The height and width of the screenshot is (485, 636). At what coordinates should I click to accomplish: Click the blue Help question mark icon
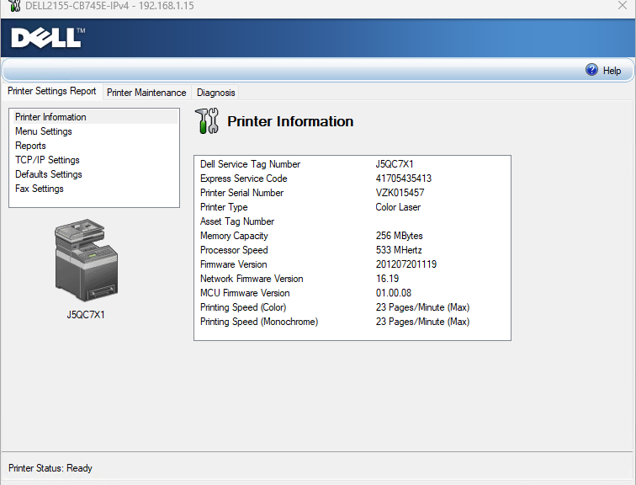click(x=591, y=70)
